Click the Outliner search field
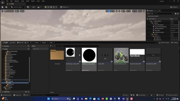180x101 pixels. click(163, 14)
